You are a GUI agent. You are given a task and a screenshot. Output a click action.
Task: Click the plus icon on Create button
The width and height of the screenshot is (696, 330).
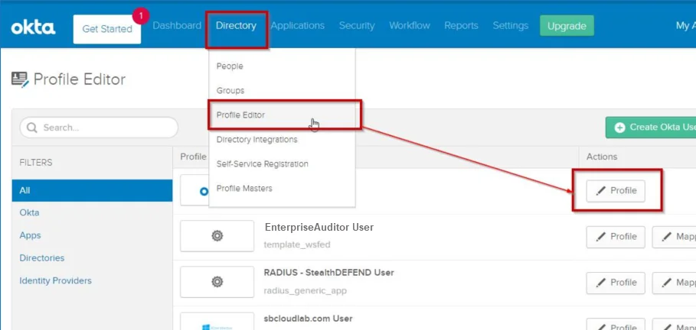point(619,128)
